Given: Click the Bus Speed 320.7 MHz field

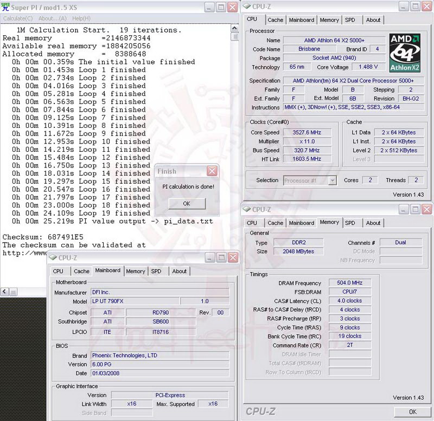Looking at the screenshot, I should click(307, 150).
